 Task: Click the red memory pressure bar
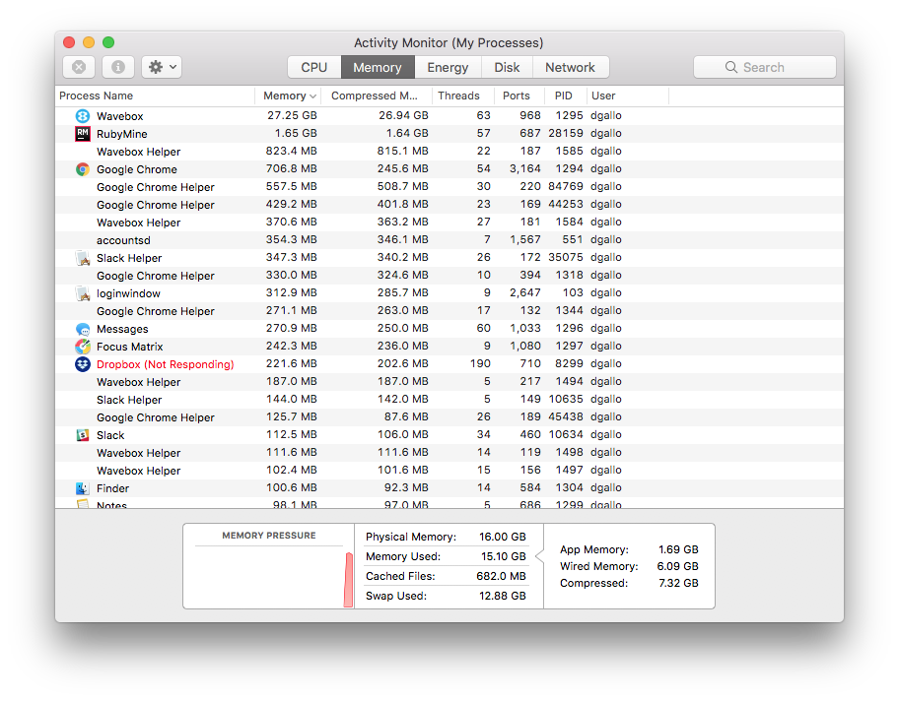tap(347, 579)
